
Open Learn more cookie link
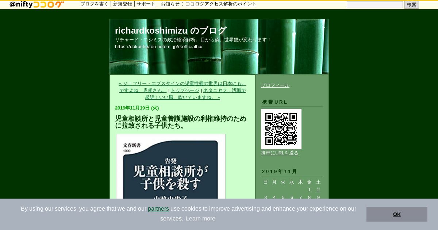pos(200,219)
